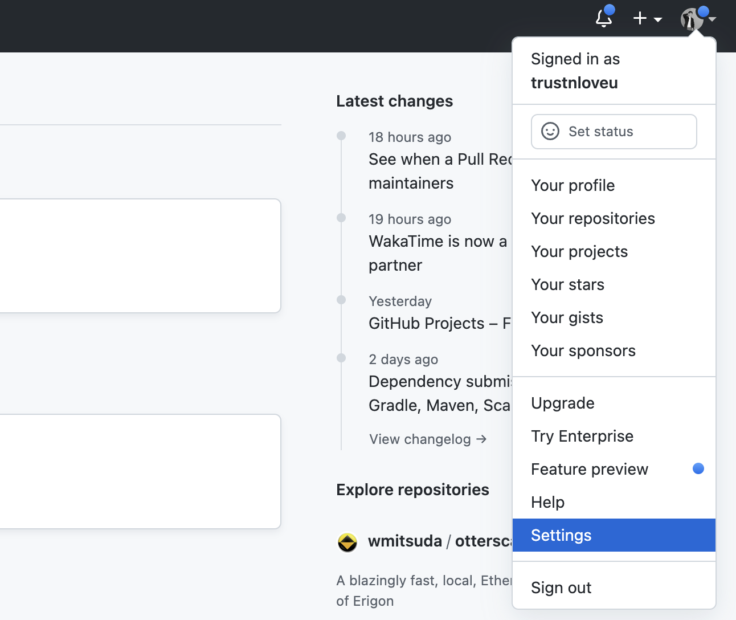Click the Explore repositories heading
The height and width of the screenshot is (620, 736).
tap(412, 490)
